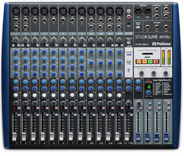The image size is (184, 156).
Task: Click the PreSonus logo
Action: pos(161,44)
